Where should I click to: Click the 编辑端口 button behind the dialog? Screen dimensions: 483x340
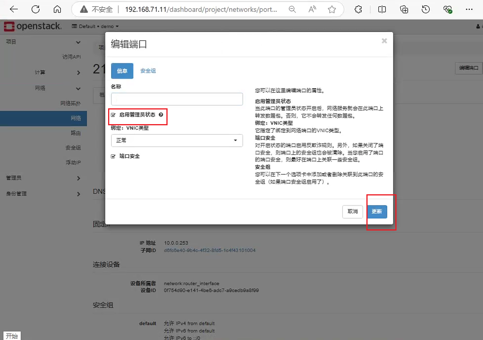tap(469, 68)
